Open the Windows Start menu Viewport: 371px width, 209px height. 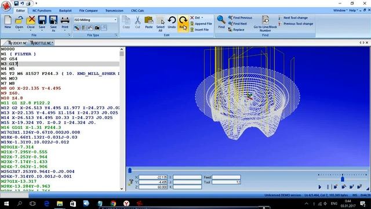point(6,204)
